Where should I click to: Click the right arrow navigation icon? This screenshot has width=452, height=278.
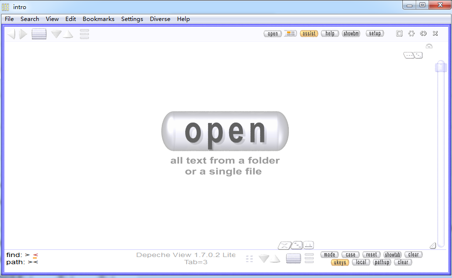tap(23, 34)
